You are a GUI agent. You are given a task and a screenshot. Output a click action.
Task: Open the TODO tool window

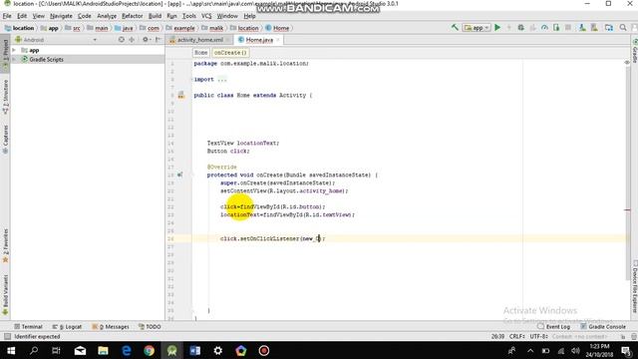pos(150,326)
